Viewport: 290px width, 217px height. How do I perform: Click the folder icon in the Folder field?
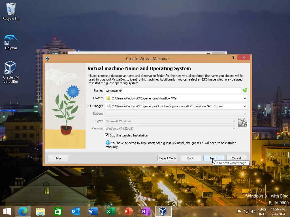pyautogui.click(x=108, y=98)
